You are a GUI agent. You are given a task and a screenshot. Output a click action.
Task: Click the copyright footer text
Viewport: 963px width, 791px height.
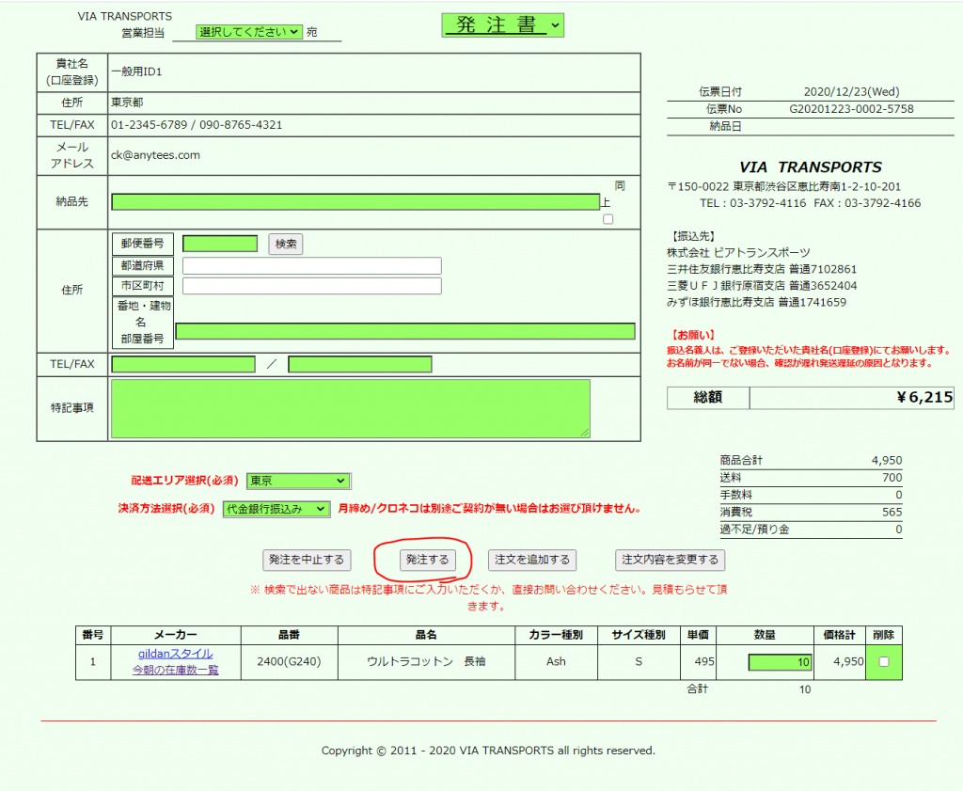tap(488, 751)
